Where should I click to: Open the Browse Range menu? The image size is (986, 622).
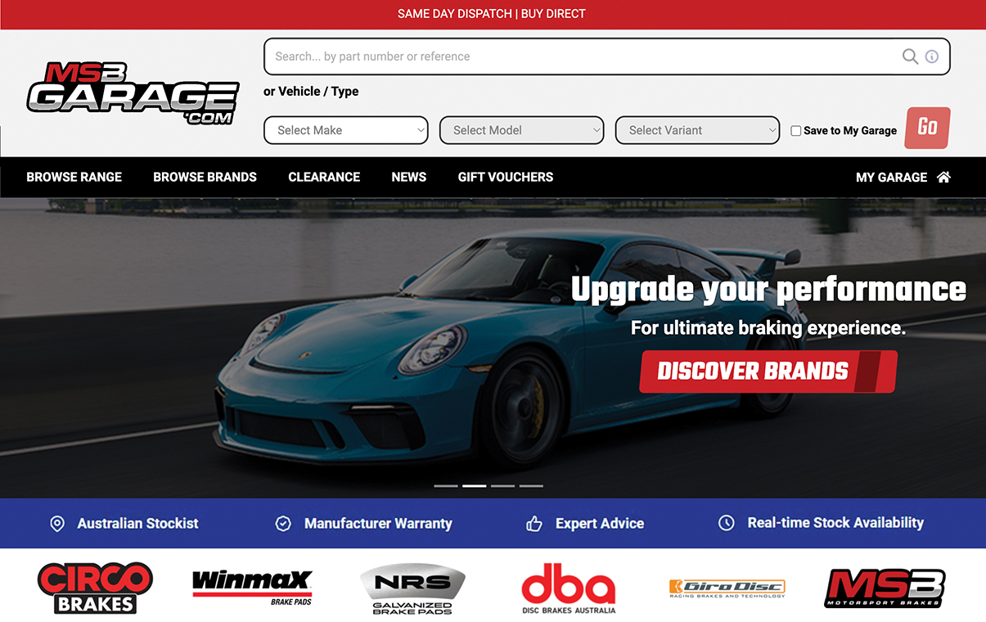point(74,177)
